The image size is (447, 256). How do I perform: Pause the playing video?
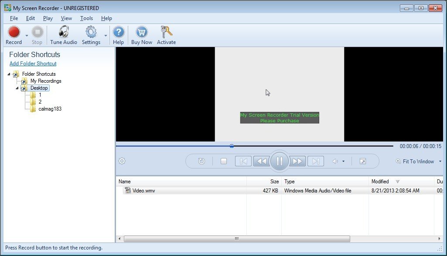click(x=279, y=161)
